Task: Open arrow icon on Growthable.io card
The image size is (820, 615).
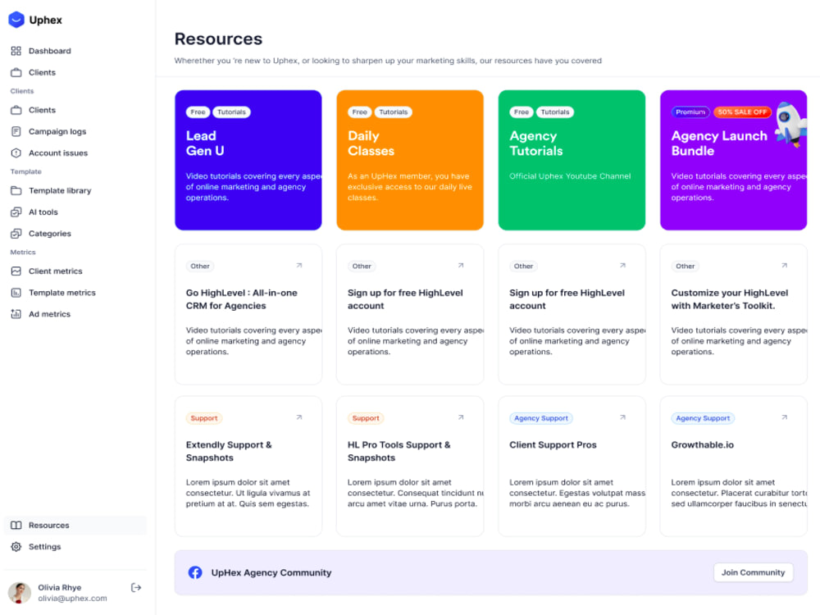Action: 785,417
